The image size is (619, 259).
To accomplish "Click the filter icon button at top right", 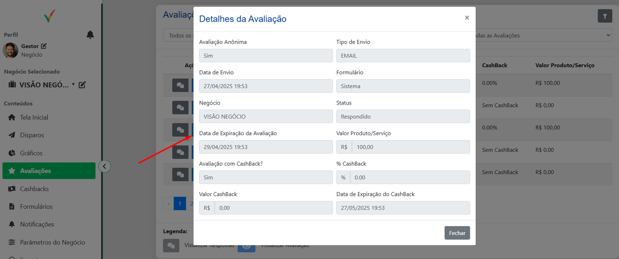I will tap(605, 16).
